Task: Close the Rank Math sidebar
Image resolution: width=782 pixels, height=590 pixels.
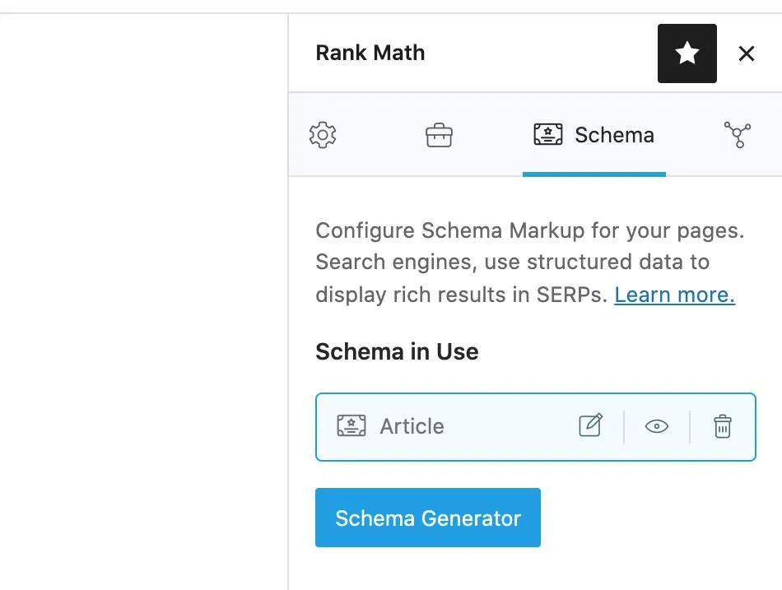Action: point(747,53)
